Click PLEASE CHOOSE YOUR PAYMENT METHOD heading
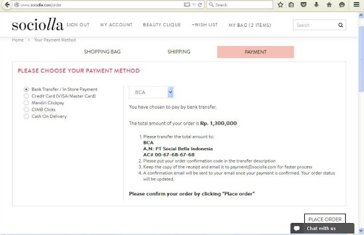The height and width of the screenshot is (235, 364). pyautogui.click(x=78, y=71)
